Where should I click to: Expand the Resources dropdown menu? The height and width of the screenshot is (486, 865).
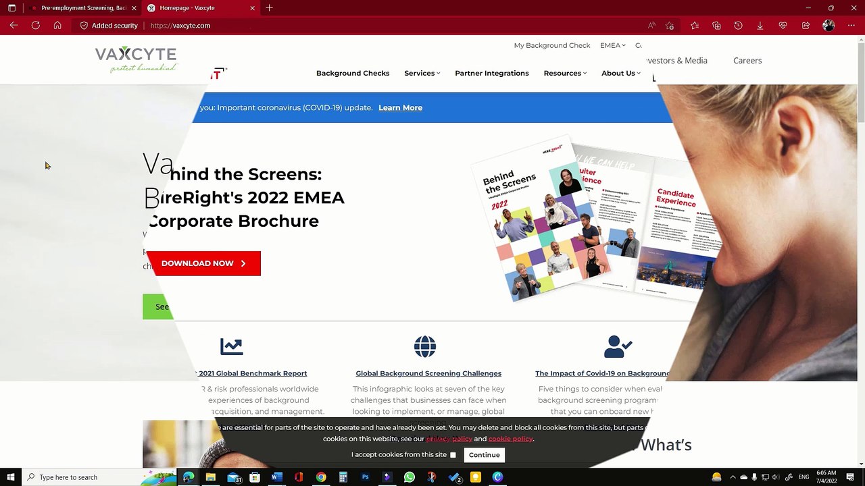pyautogui.click(x=565, y=73)
